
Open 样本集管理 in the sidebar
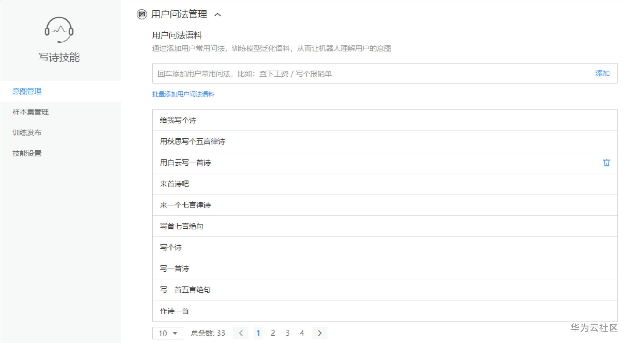click(x=30, y=112)
